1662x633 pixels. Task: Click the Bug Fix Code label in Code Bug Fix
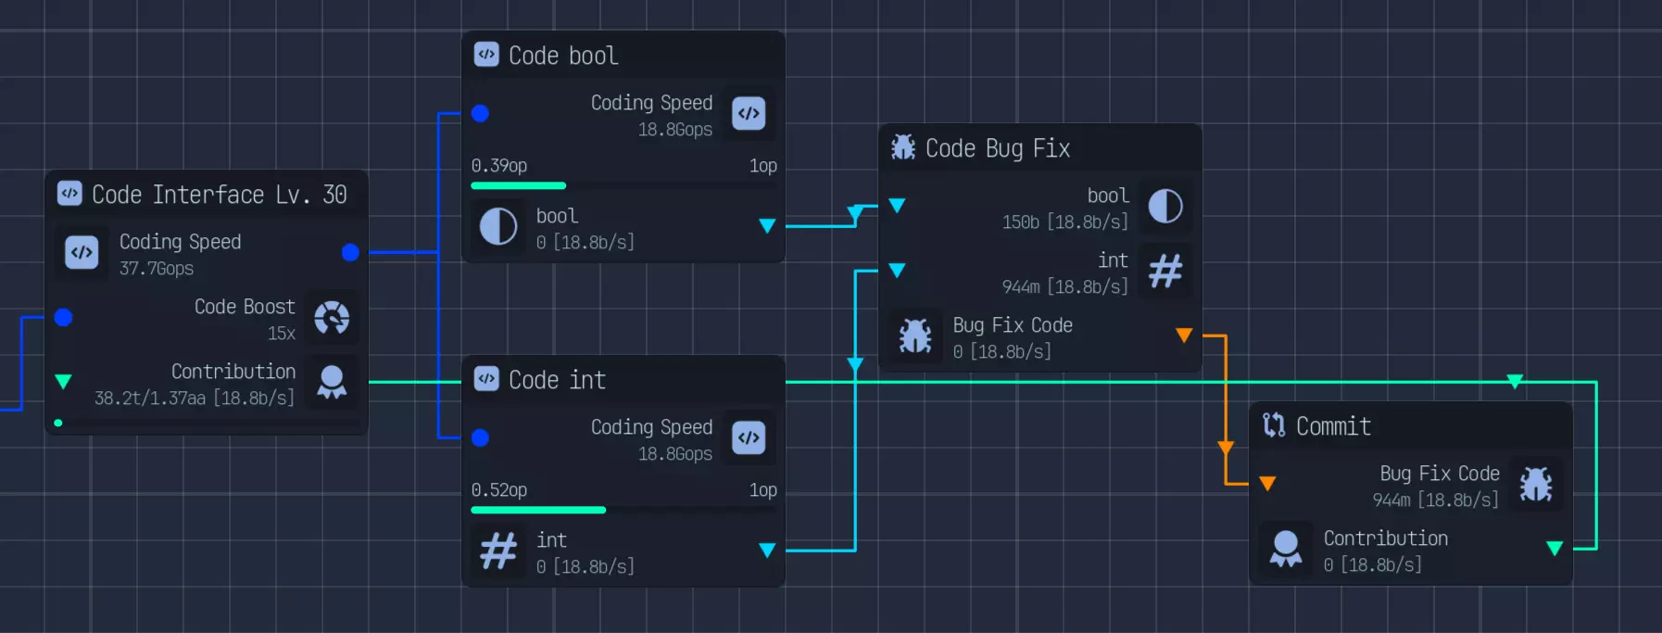click(1013, 325)
